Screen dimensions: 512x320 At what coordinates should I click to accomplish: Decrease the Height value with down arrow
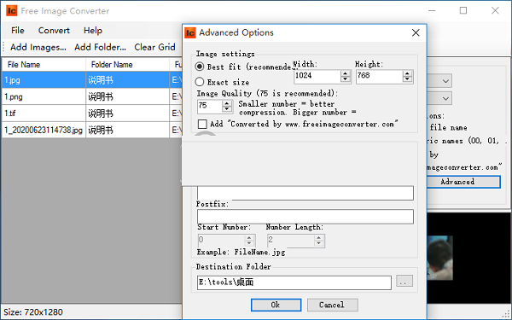point(407,79)
